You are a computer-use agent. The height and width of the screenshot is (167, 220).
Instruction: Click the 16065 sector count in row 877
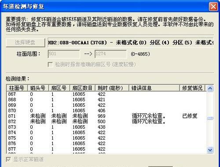pyautogui.click(x=79, y=149)
